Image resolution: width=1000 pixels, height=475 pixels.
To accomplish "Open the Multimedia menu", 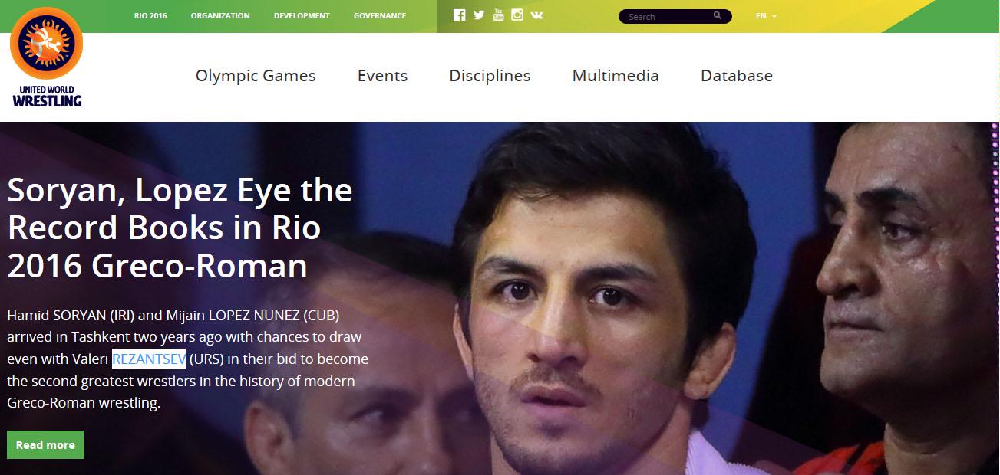I will pos(616,76).
